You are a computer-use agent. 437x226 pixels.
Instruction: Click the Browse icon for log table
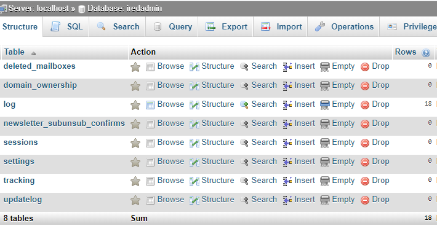(150, 105)
